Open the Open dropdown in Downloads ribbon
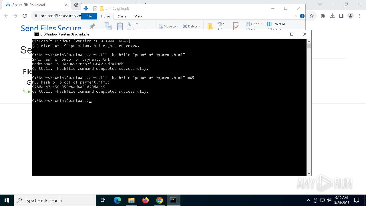 click(x=254, y=24)
